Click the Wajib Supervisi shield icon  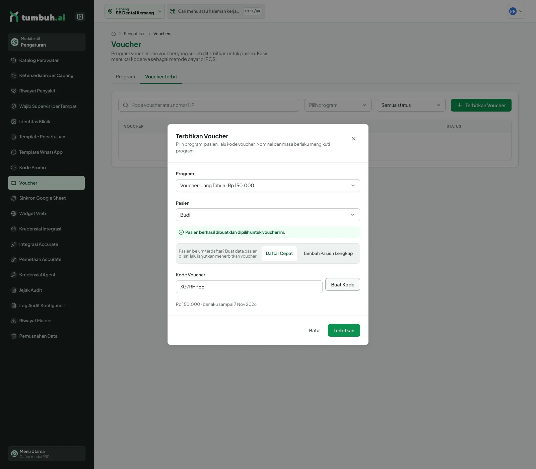coord(14,106)
